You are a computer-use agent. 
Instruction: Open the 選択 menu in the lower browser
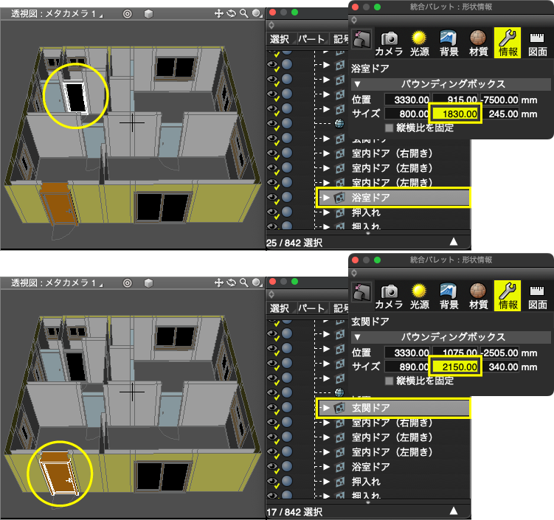[281, 308]
